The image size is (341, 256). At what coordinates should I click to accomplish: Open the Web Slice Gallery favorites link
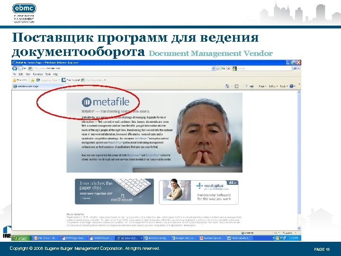pyautogui.click(x=93, y=80)
